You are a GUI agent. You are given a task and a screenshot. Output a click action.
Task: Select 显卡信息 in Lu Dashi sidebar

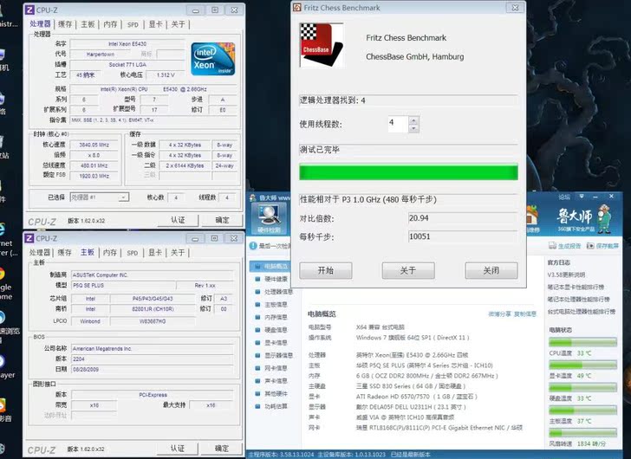pos(271,342)
